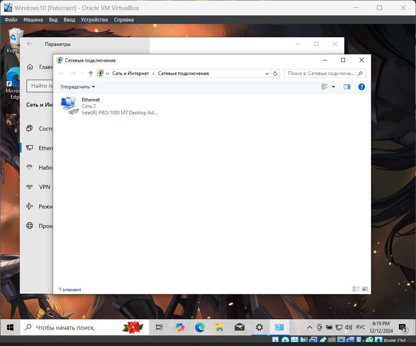Go back in Сетевые подключения window
Screen dimensions: 416x346
coord(61,73)
